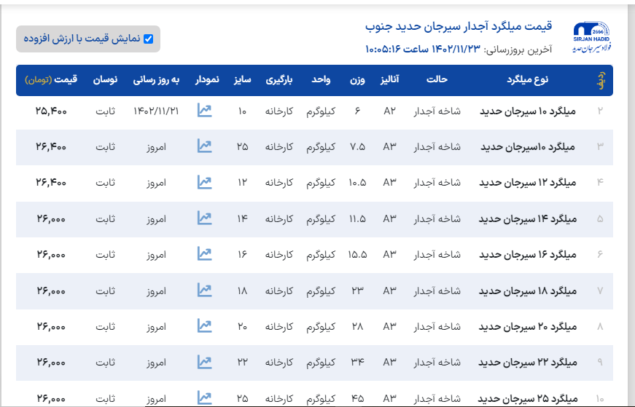Open میلگرد 12 سیرجان حدید product link
Image resolution: width=635 pixels, height=407 pixels.
click(x=527, y=183)
